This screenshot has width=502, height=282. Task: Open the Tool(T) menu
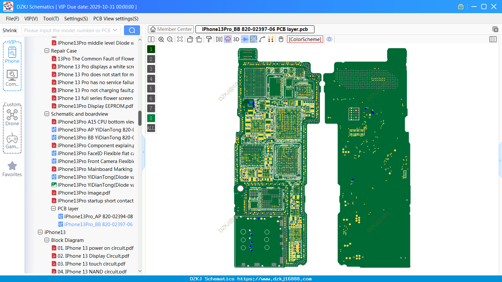[x=51, y=19]
